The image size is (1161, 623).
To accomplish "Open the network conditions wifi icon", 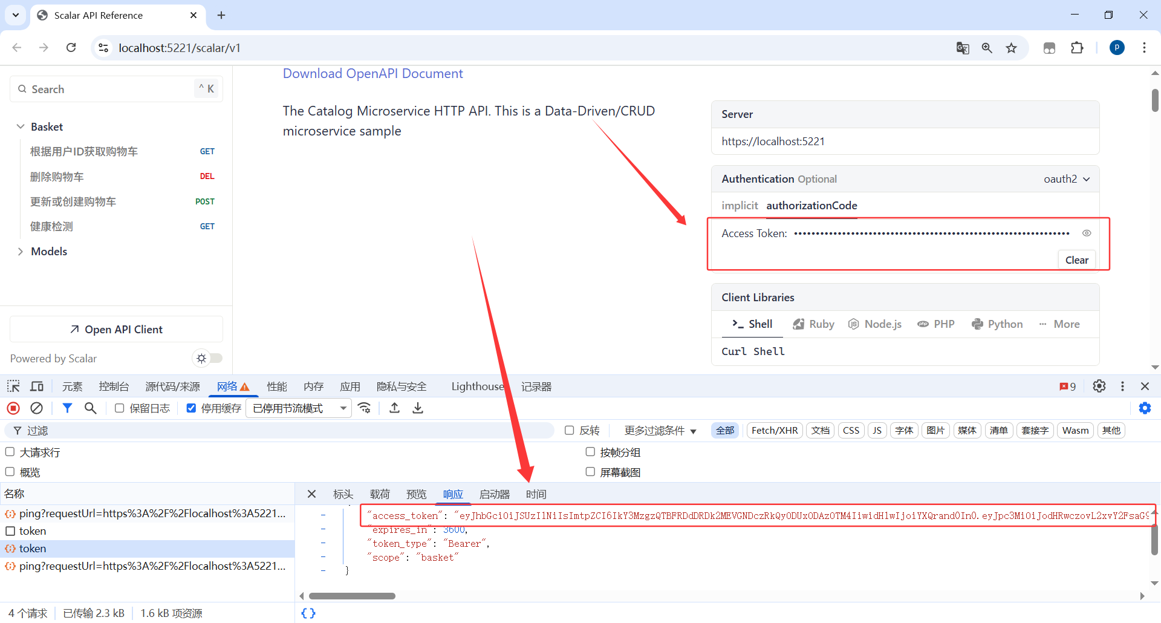I will pos(365,408).
